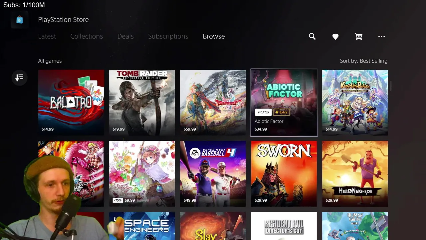Click the All games heading
426x240 pixels.
tap(50, 61)
